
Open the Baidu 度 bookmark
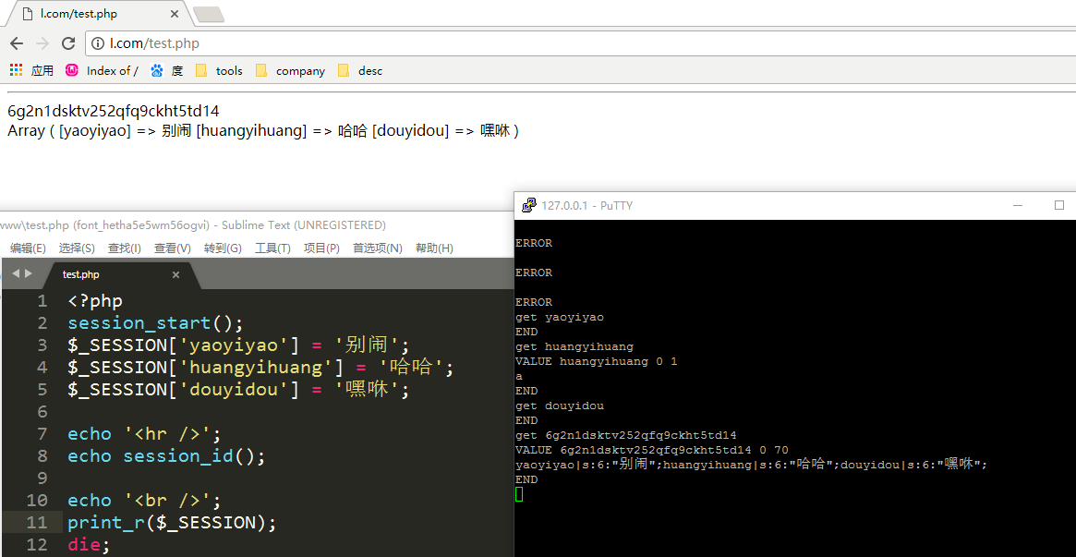click(167, 70)
